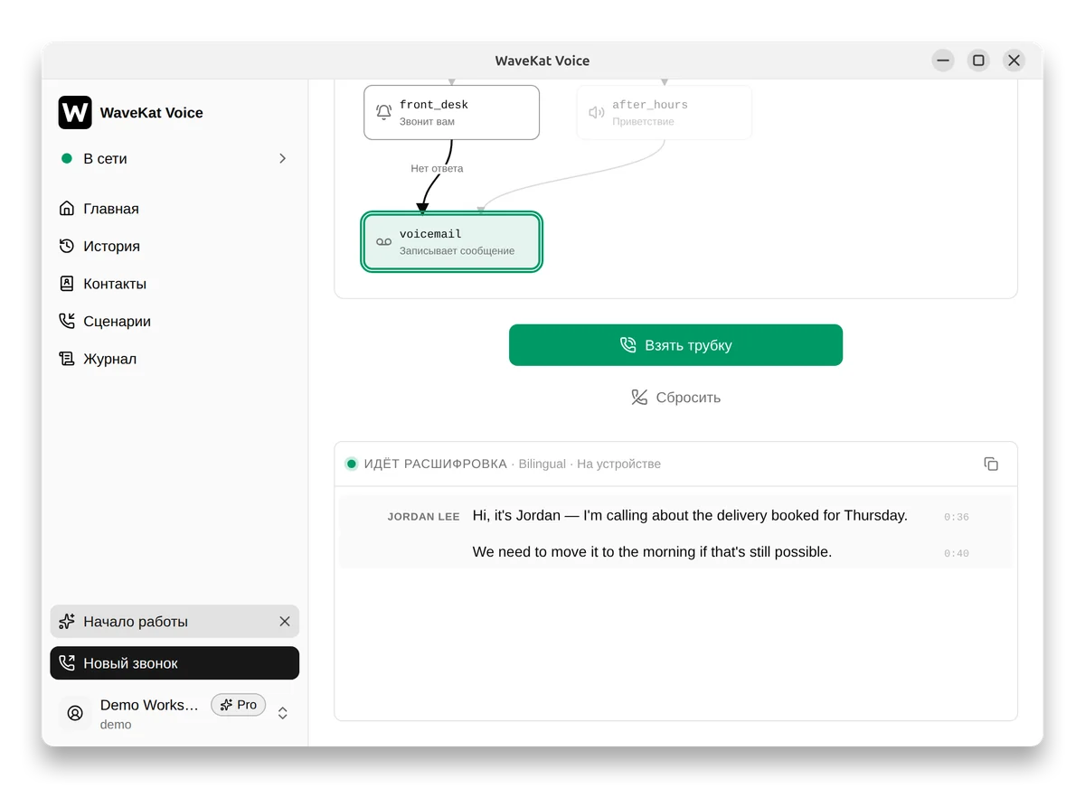Select the front_desk flow node
Viewport: 1085px width, 788px height.
[451, 113]
